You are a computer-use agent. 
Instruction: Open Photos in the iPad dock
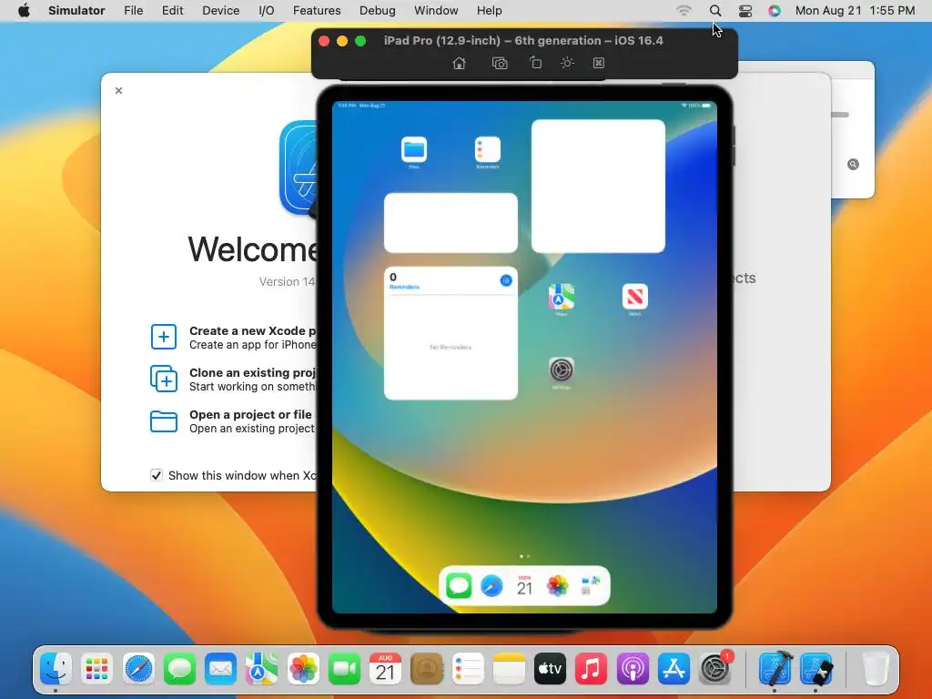pyautogui.click(x=558, y=586)
